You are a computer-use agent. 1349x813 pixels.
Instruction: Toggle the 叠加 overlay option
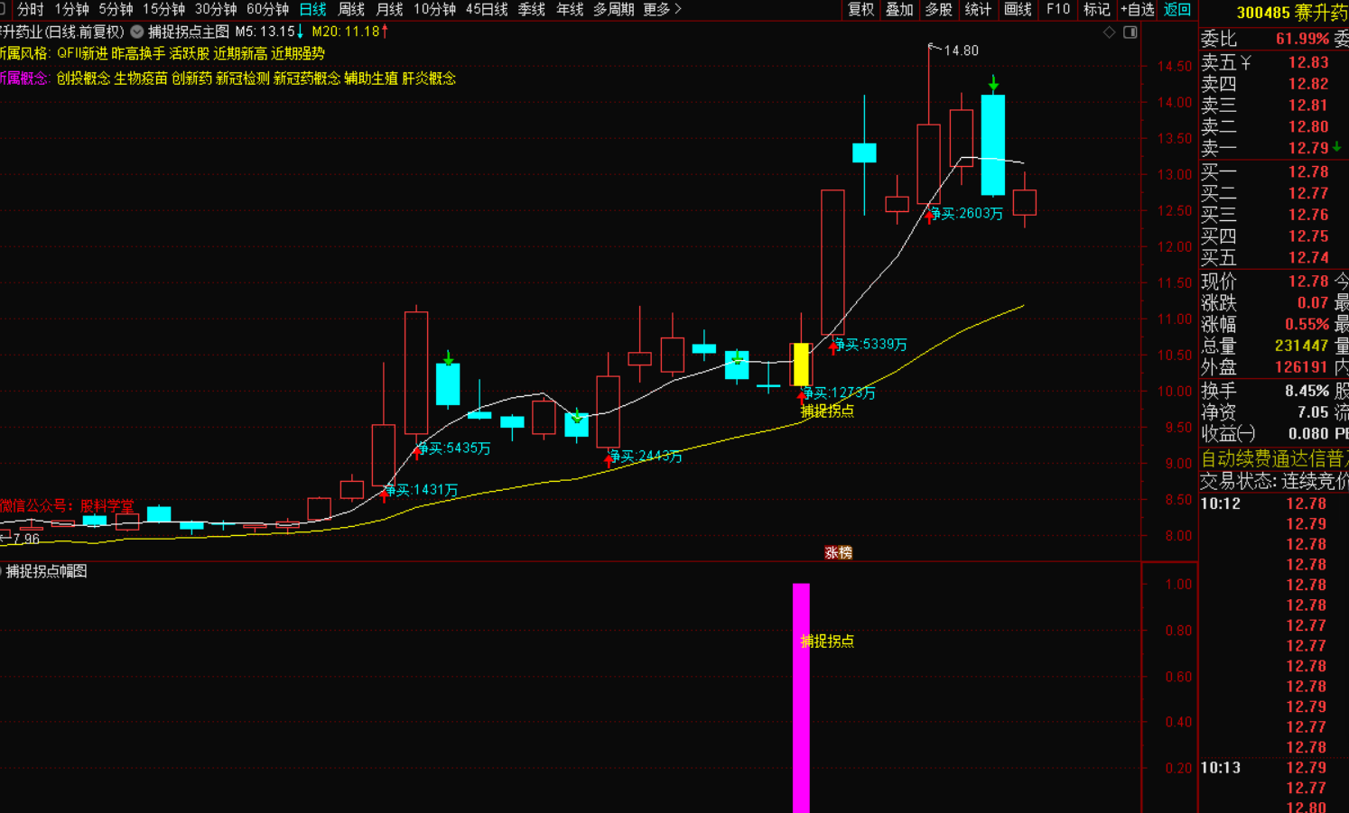pyautogui.click(x=899, y=10)
